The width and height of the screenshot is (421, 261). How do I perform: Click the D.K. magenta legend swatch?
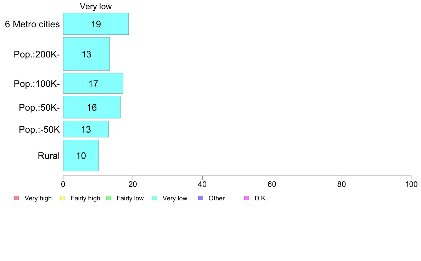[x=247, y=198]
